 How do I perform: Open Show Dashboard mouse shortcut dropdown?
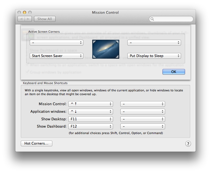click(x=143, y=126)
